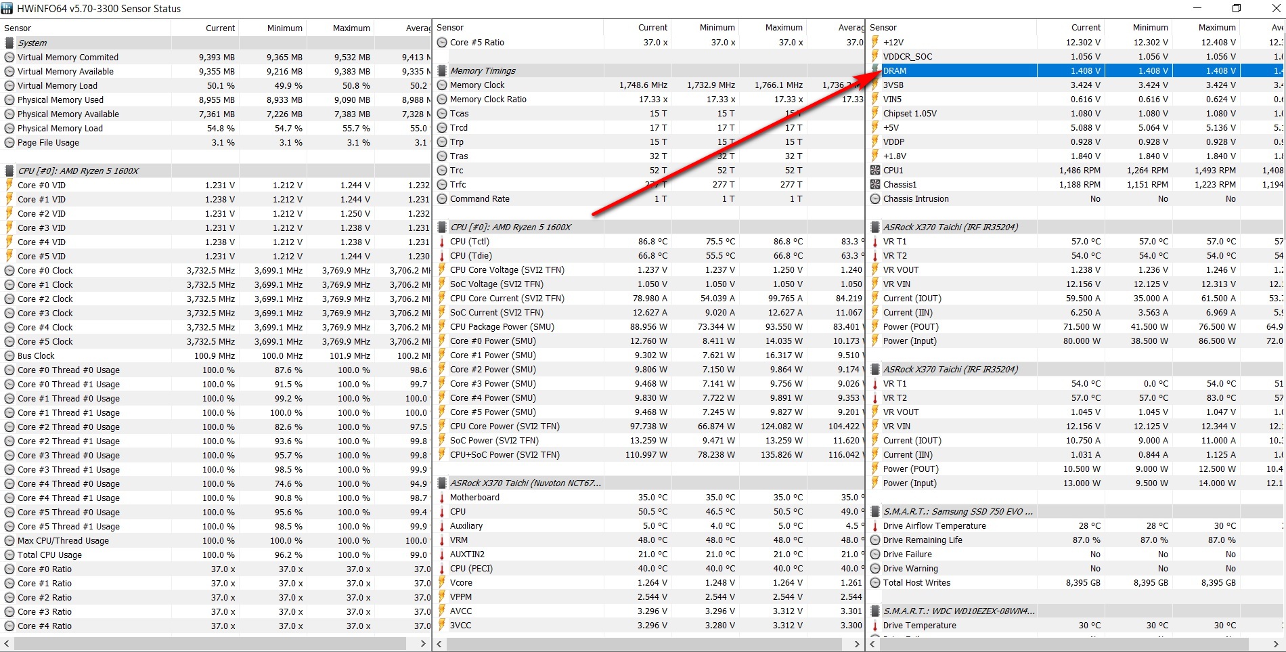
Task: Sort by the Current column in the left panel
Action: point(204,28)
